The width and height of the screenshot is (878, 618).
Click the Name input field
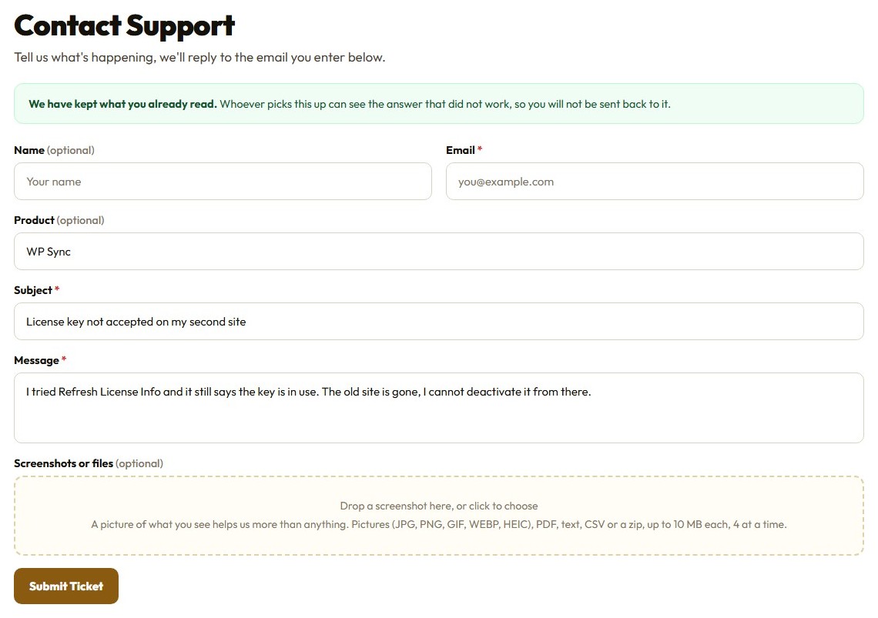pos(223,182)
